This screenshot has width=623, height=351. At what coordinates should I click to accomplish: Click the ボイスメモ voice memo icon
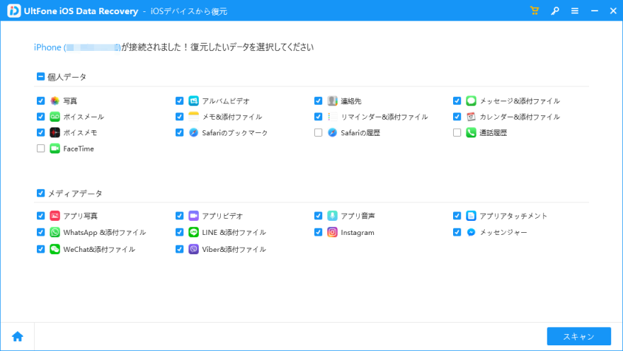pyautogui.click(x=55, y=132)
